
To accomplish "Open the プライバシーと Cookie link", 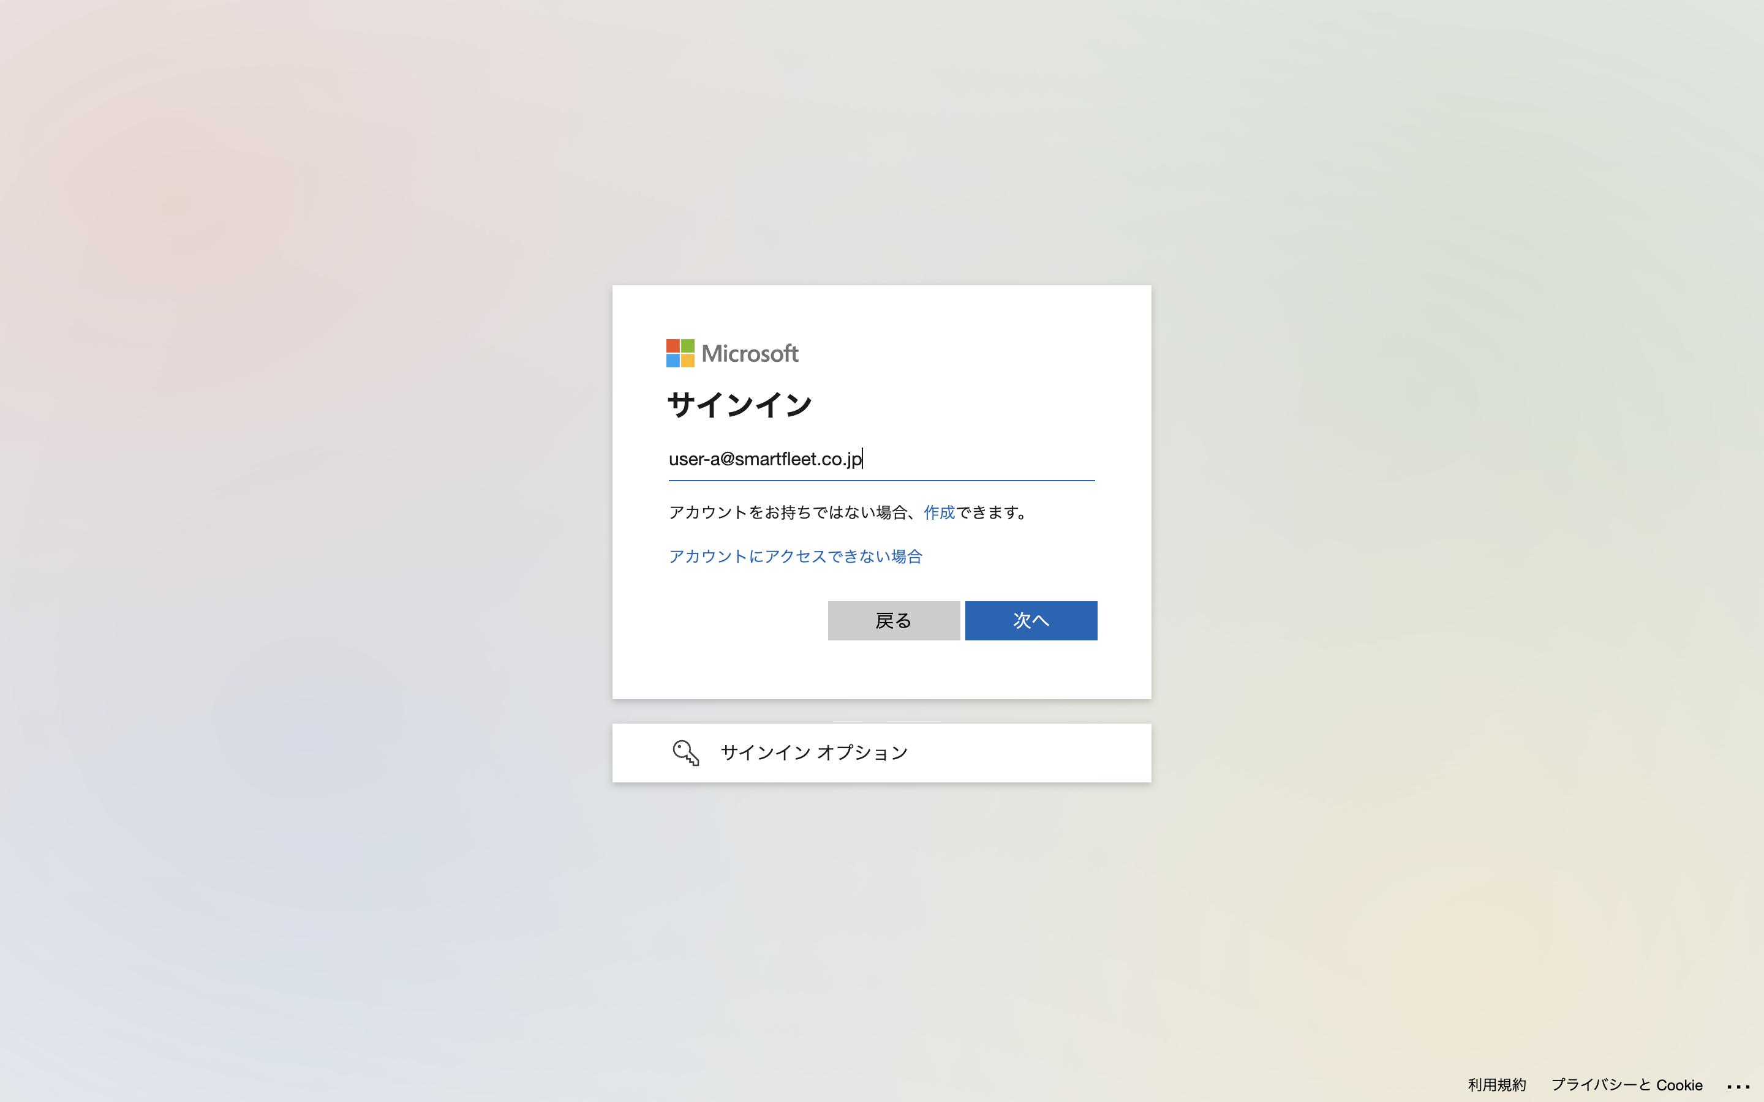I will tap(1626, 1085).
